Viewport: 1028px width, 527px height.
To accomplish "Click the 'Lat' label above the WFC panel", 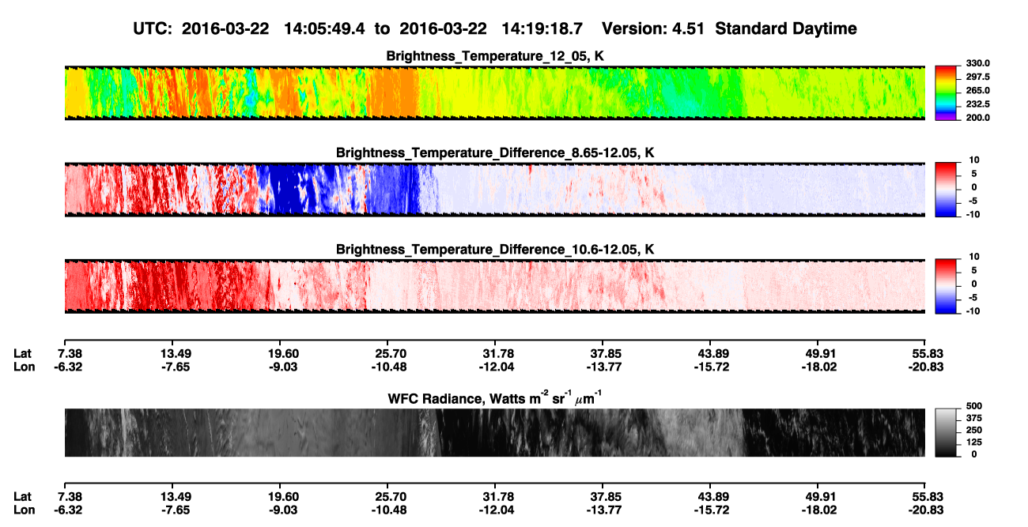I will pos(22,353).
